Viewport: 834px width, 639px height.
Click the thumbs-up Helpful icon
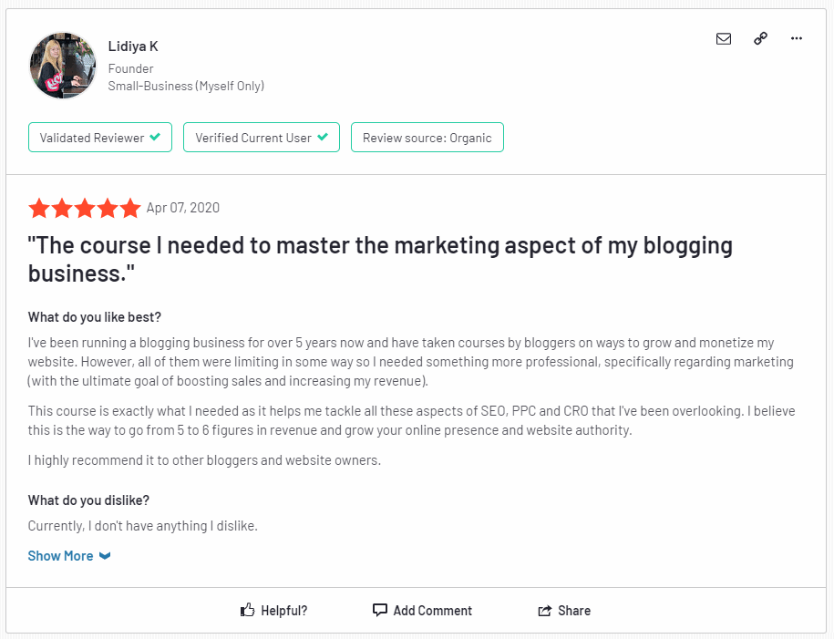[x=247, y=610]
